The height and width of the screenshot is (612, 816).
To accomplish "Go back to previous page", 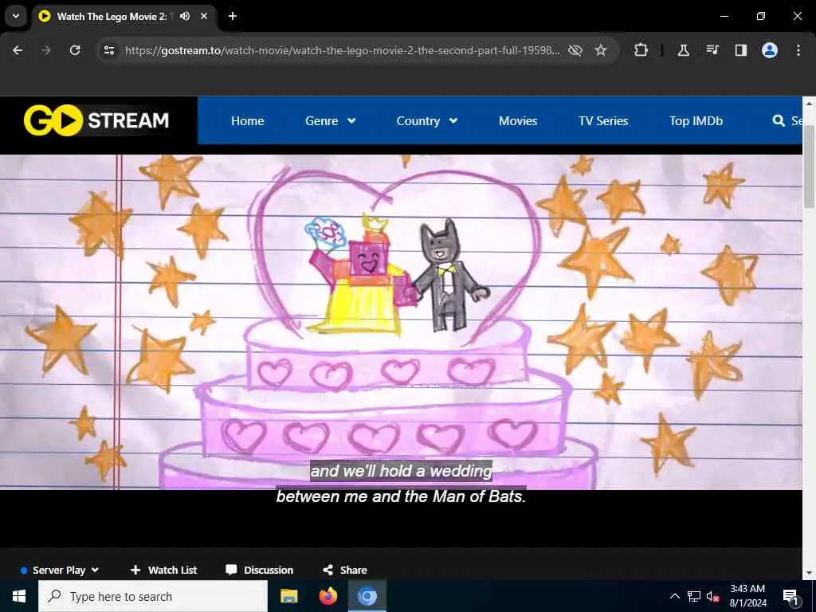I will pos(18,50).
